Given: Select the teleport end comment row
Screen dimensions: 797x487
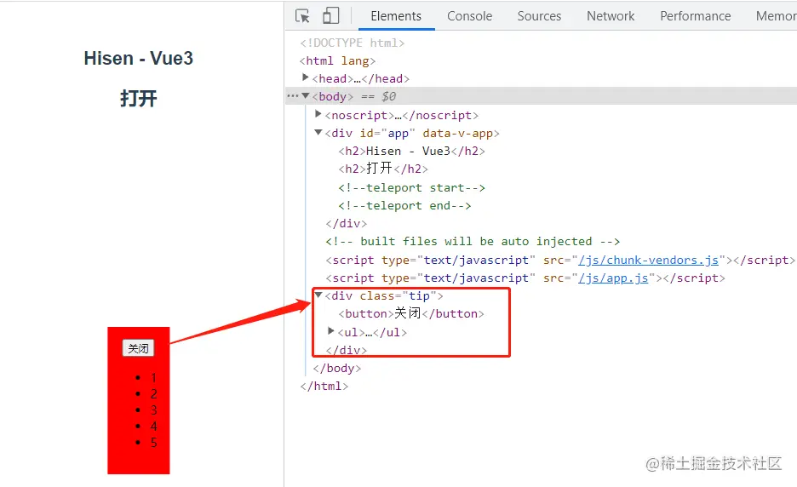Looking at the screenshot, I should tap(404, 205).
